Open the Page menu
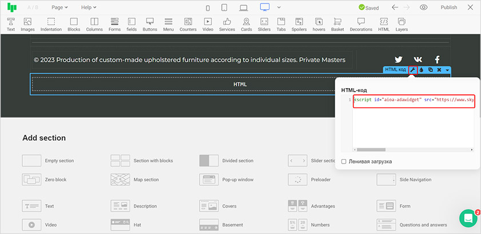The width and height of the screenshot is (481, 234). tap(59, 7)
